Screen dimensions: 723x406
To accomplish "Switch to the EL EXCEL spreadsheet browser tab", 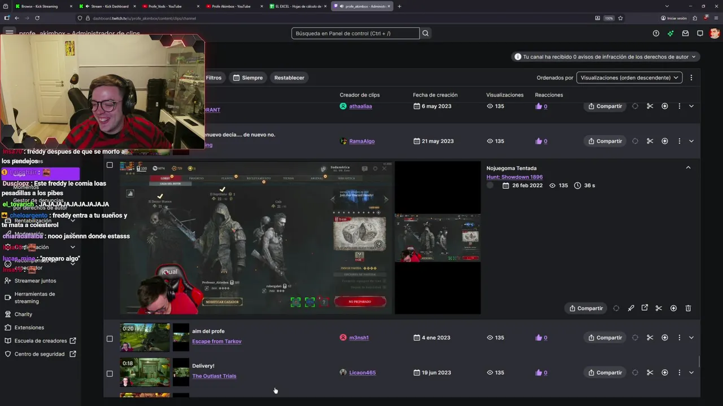I will (298, 6).
